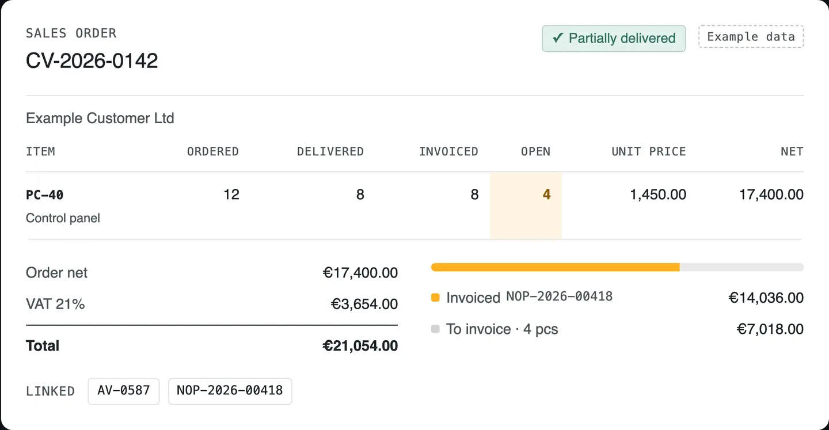Image resolution: width=829 pixels, height=430 pixels.
Task: Click the UNIT PRICE column header
Action: [649, 151]
